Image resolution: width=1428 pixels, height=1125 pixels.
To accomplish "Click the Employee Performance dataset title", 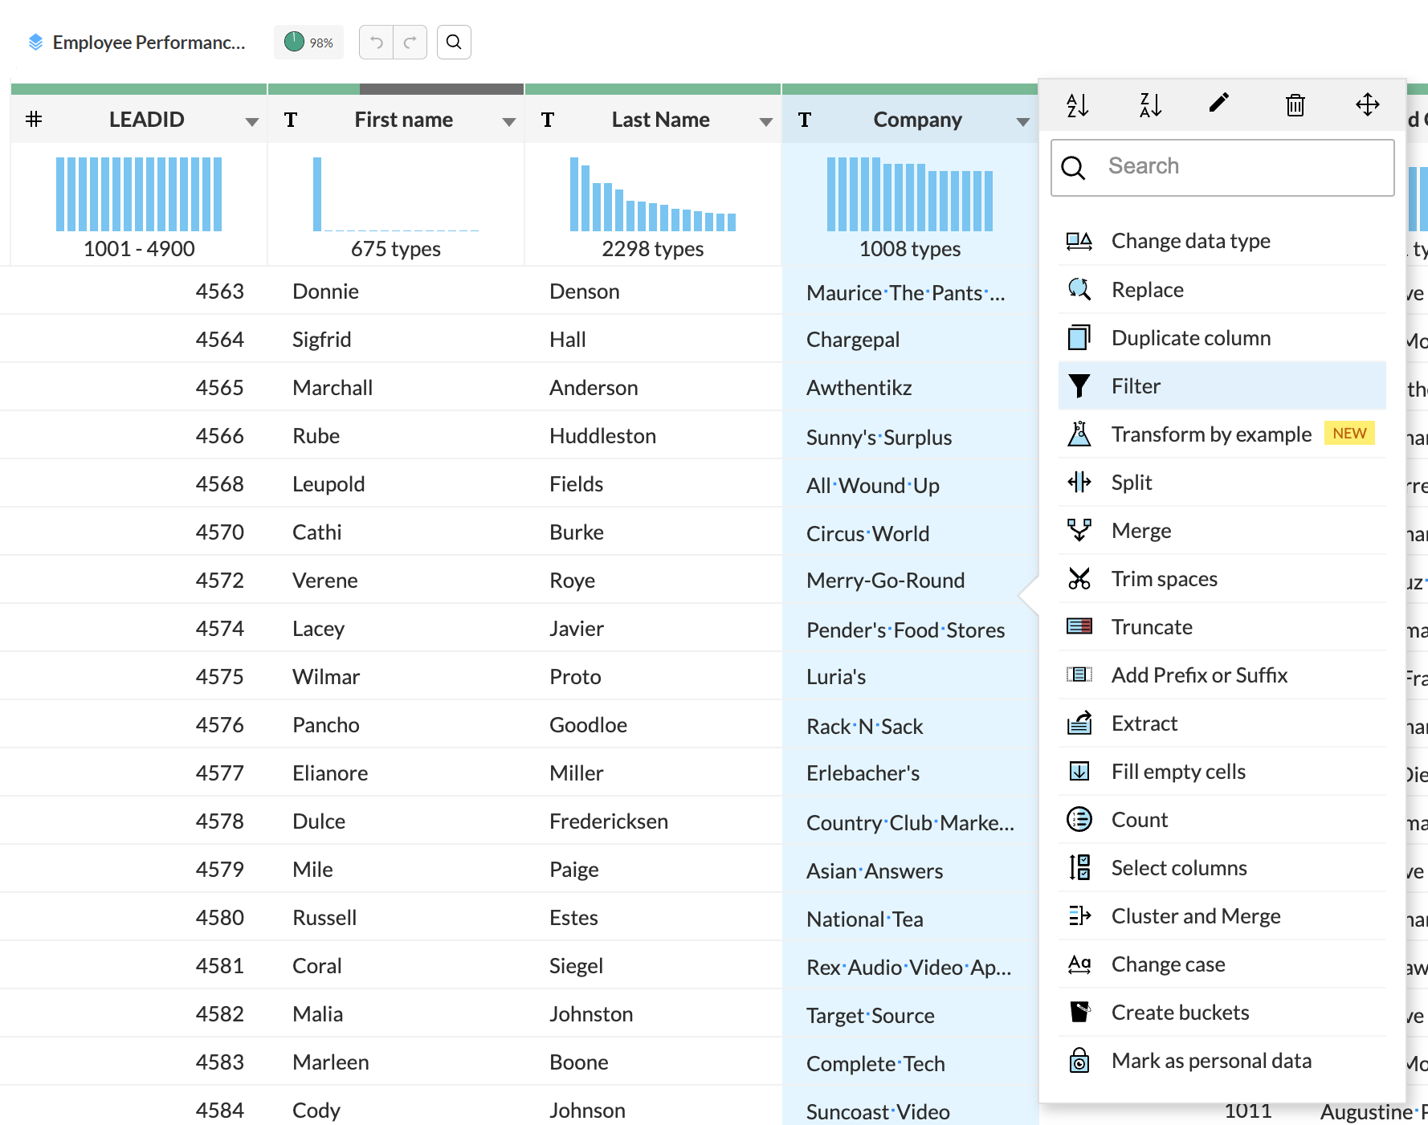I will [149, 43].
